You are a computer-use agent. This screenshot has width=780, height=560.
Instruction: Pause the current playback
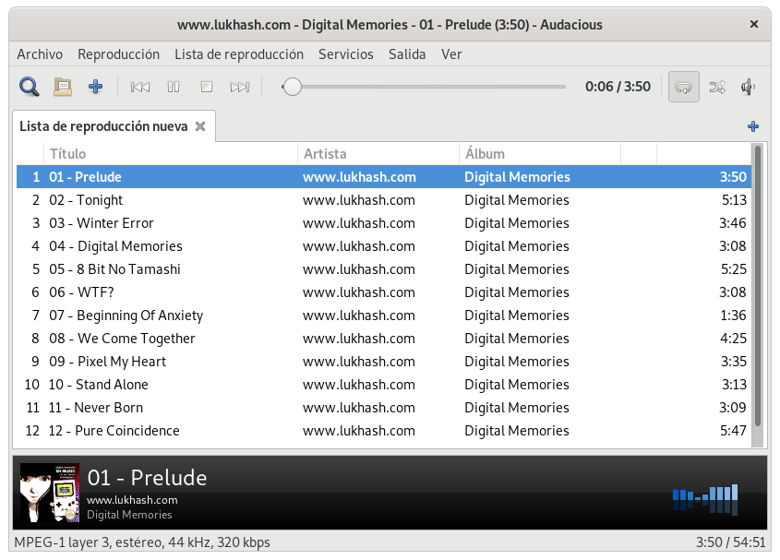174,87
